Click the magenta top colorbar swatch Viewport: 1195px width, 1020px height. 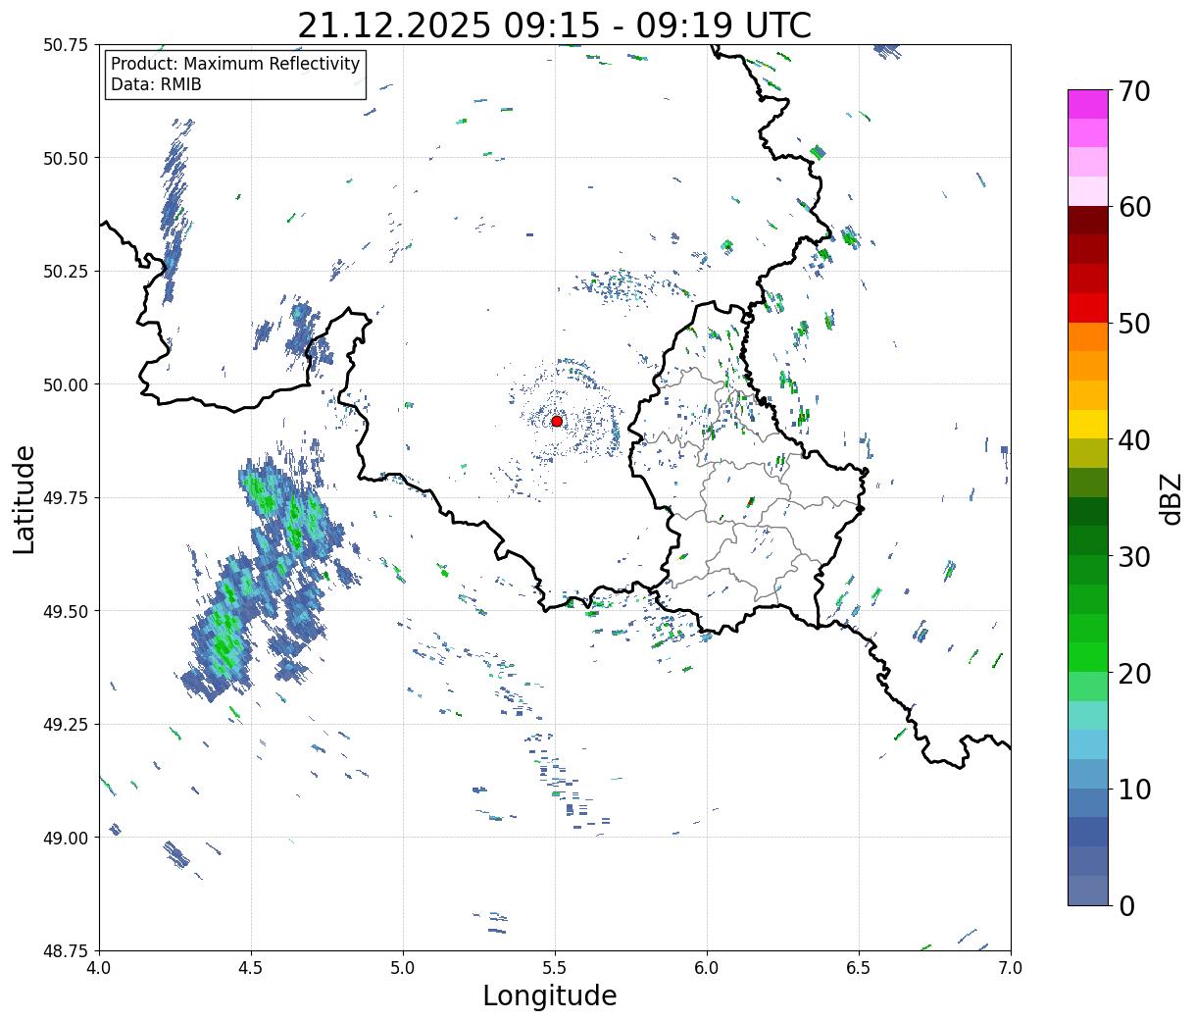click(x=1088, y=105)
